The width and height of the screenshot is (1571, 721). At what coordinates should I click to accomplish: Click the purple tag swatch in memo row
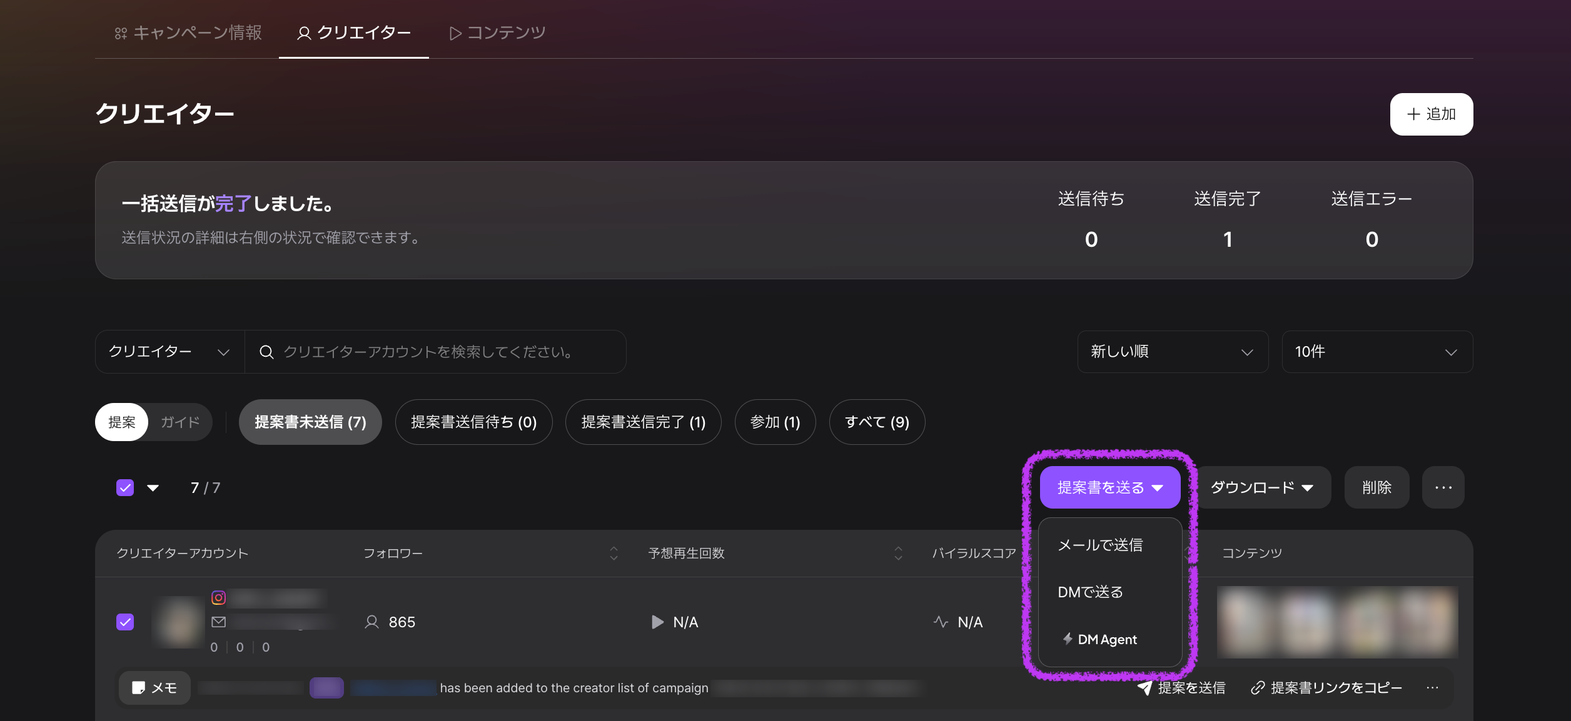click(x=326, y=688)
